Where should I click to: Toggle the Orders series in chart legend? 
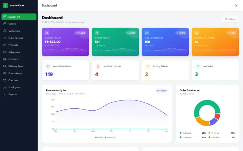[x=99, y=137]
